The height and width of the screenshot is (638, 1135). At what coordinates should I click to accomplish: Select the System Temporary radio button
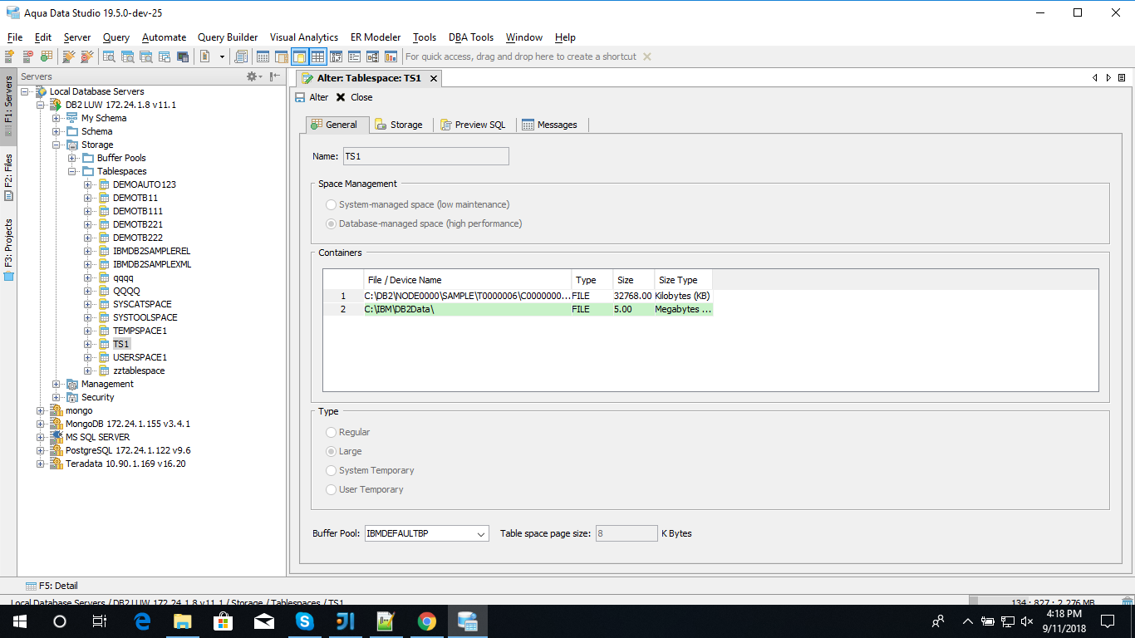[332, 470]
